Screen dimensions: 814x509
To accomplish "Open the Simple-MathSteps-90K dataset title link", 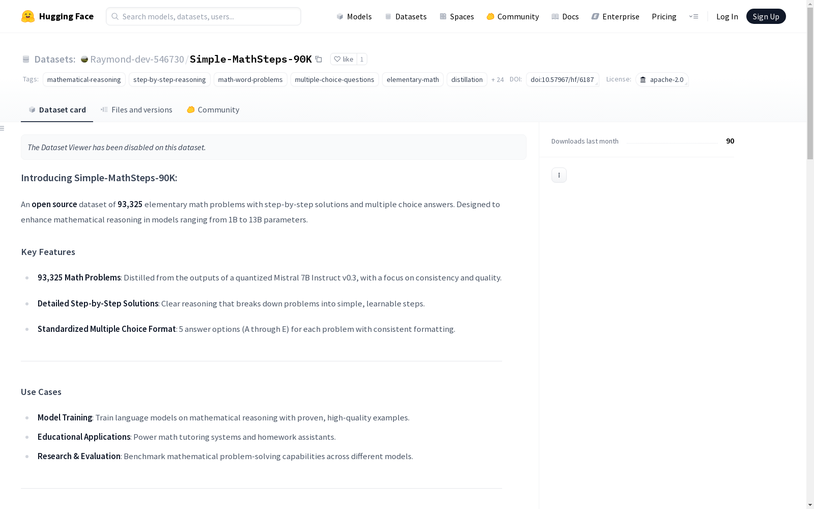I will 251,59.
